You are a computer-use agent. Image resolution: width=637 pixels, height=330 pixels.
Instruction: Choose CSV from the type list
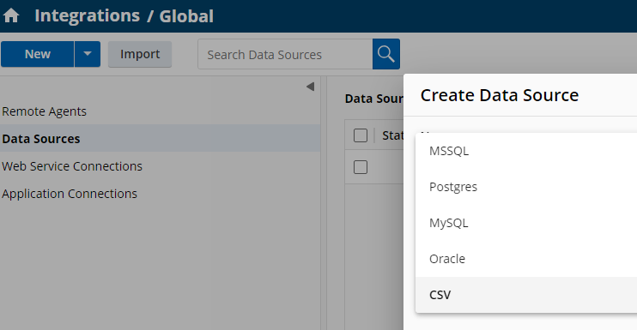pos(526,295)
